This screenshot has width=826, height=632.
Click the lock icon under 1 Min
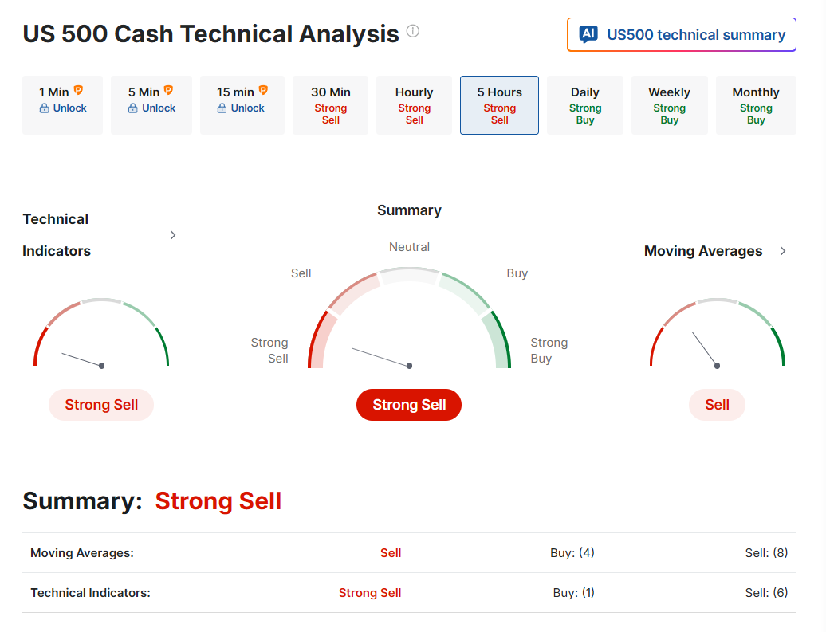point(45,108)
